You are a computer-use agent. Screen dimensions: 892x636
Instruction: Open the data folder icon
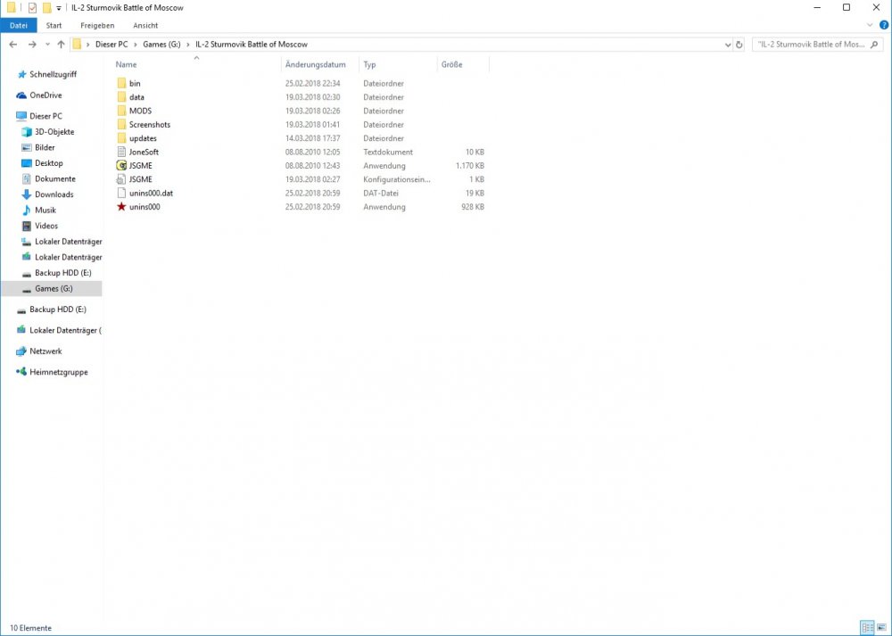point(121,96)
